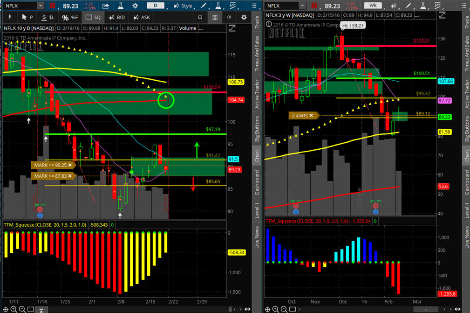Open the left chart's share icon

tap(106, 6)
